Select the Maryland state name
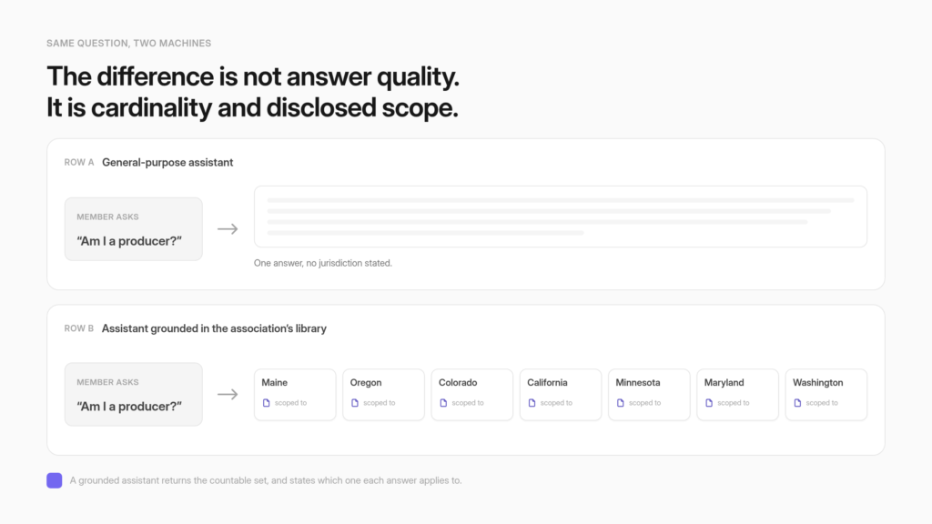Image resolution: width=932 pixels, height=524 pixels. click(x=724, y=383)
